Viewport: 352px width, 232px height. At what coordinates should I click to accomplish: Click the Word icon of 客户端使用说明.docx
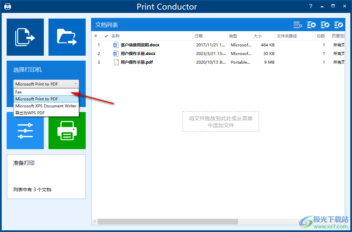pos(116,45)
